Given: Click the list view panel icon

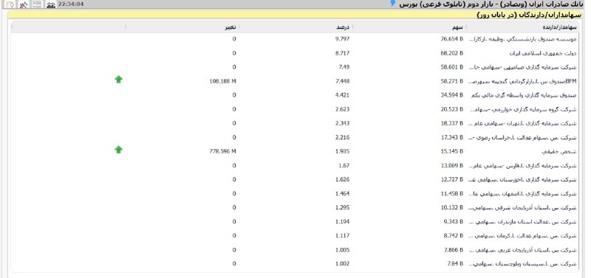Looking at the screenshot, I should 37,4.
